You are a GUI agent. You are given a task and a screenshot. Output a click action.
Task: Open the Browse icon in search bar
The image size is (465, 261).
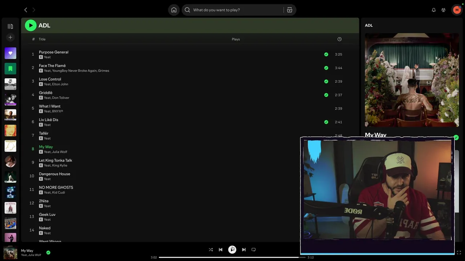pyautogui.click(x=290, y=10)
